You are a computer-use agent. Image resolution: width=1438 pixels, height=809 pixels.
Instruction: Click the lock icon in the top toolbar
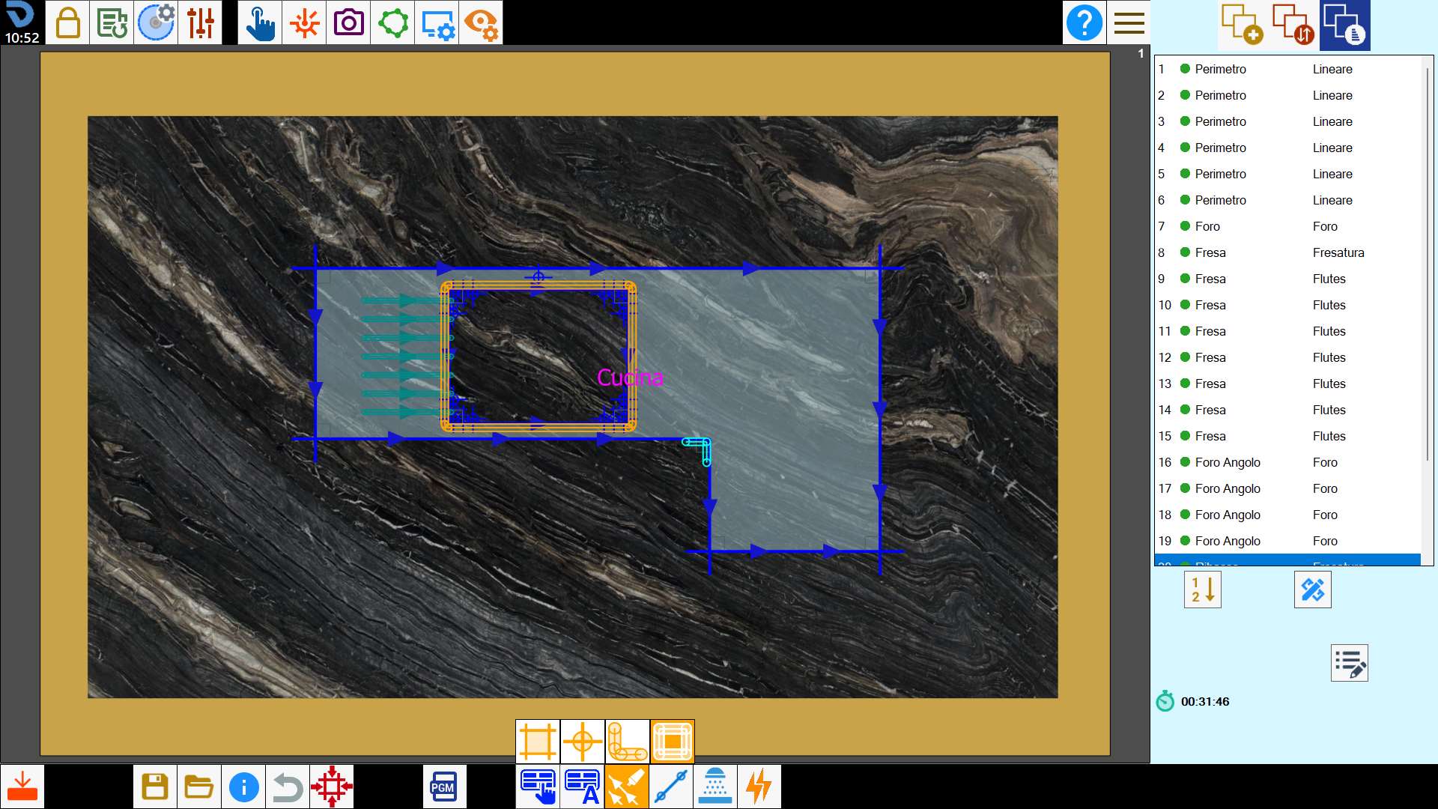tap(67, 22)
